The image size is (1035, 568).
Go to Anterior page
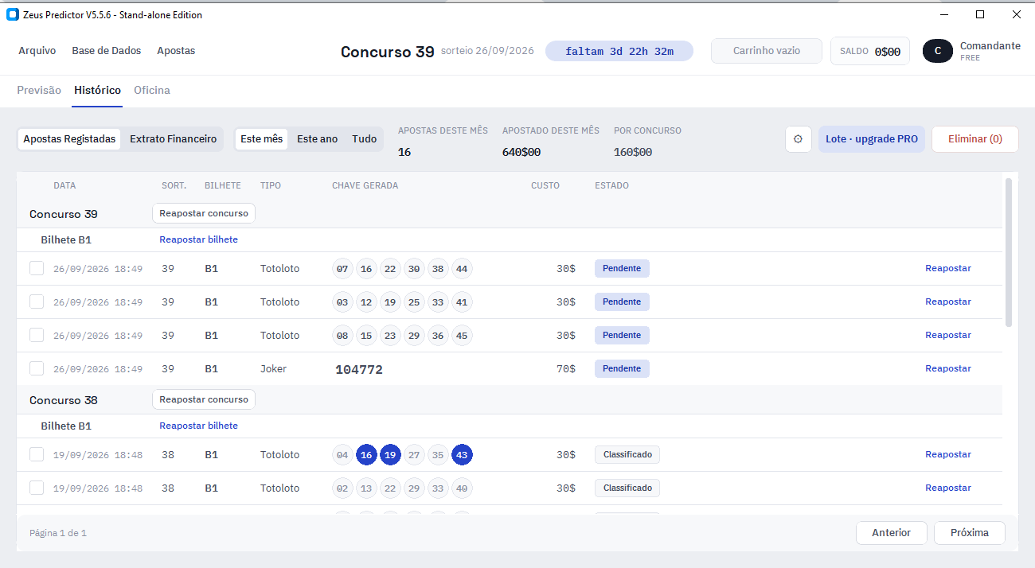[892, 533]
